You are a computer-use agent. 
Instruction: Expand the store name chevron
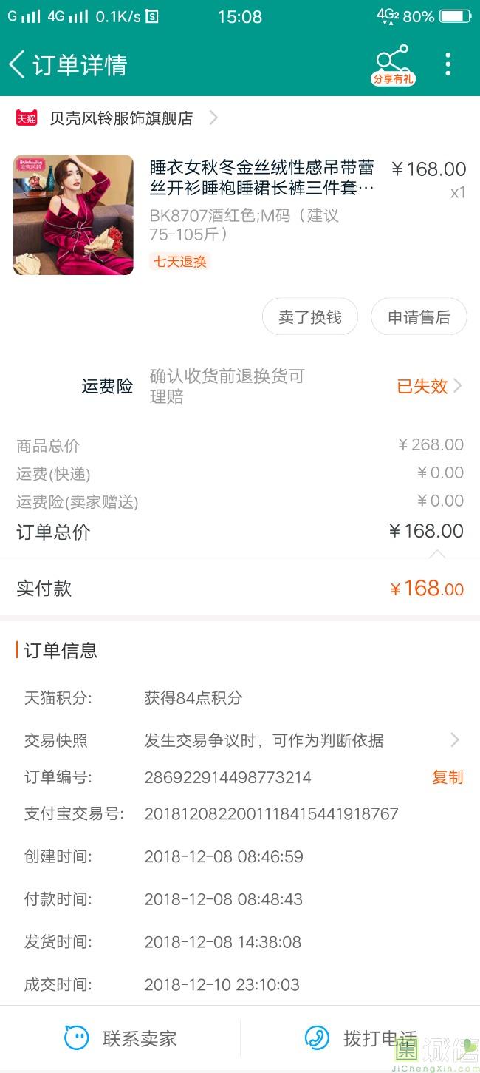(213, 118)
